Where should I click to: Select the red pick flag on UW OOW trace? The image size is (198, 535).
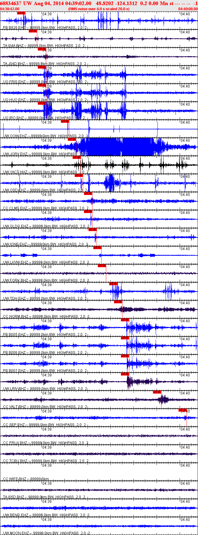point(65,121)
